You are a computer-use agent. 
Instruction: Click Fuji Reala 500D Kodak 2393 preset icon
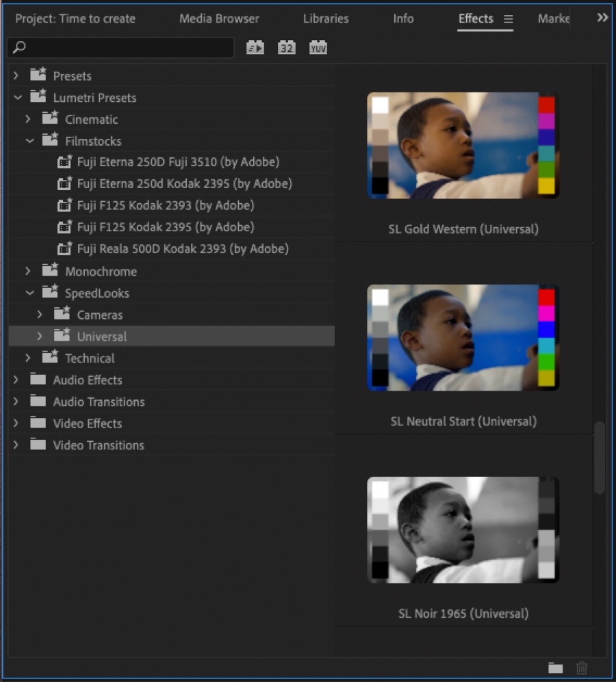(64, 249)
